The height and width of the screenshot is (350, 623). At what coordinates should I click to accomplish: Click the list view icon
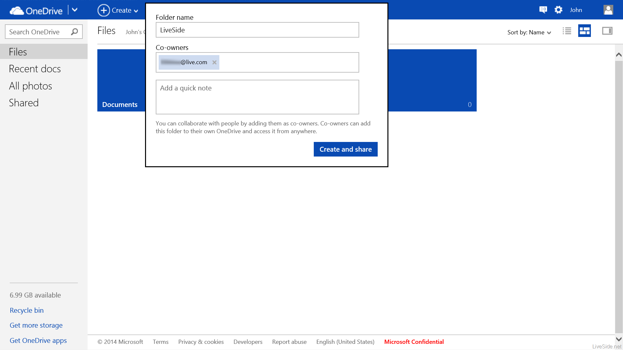coord(567,31)
